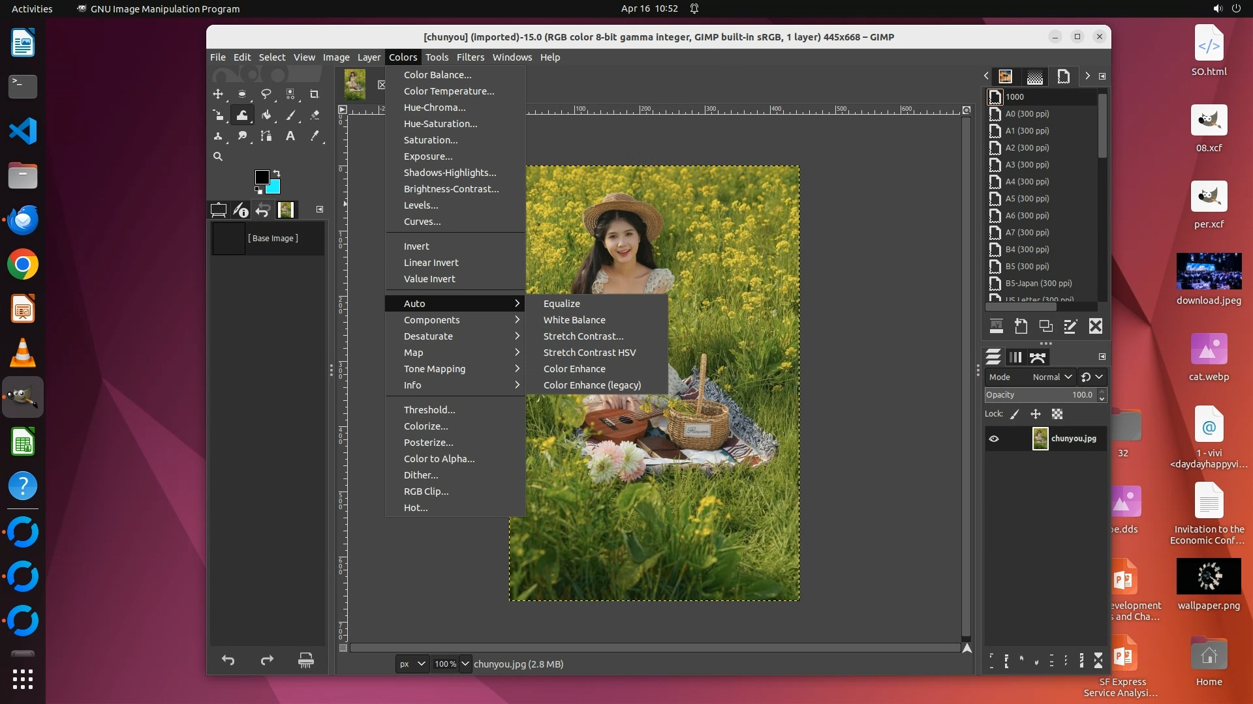Choose White Balance from Auto submenu
The image size is (1253, 704).
(574, 320)
